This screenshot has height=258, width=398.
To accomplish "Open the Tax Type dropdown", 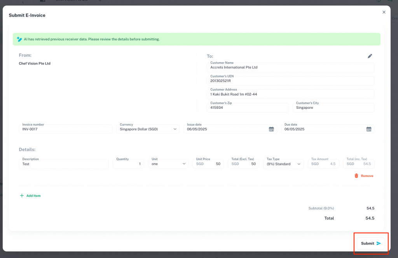I will coord(283,164).
